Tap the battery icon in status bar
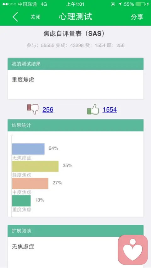The width and height of the screenshot is (151, 268). (140, 4)
